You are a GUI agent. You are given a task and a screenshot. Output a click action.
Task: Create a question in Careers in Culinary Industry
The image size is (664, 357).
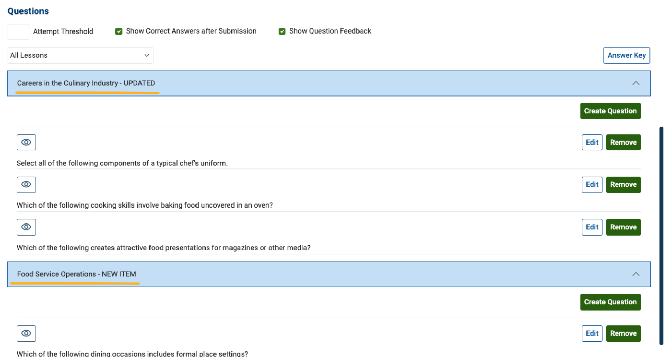(610, 111)
